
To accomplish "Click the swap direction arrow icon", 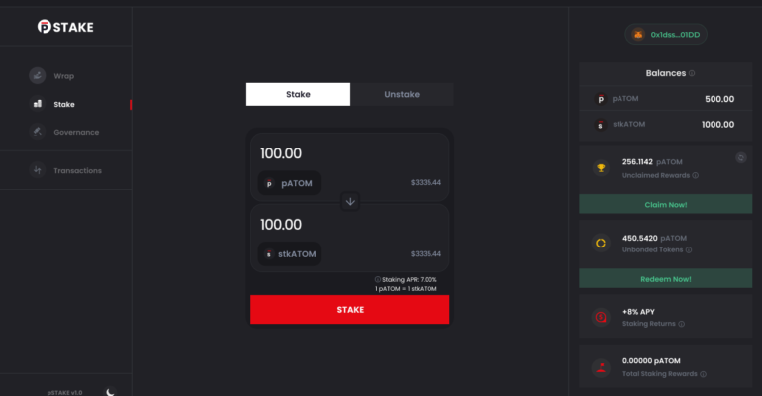I will [x=350, y=201].
